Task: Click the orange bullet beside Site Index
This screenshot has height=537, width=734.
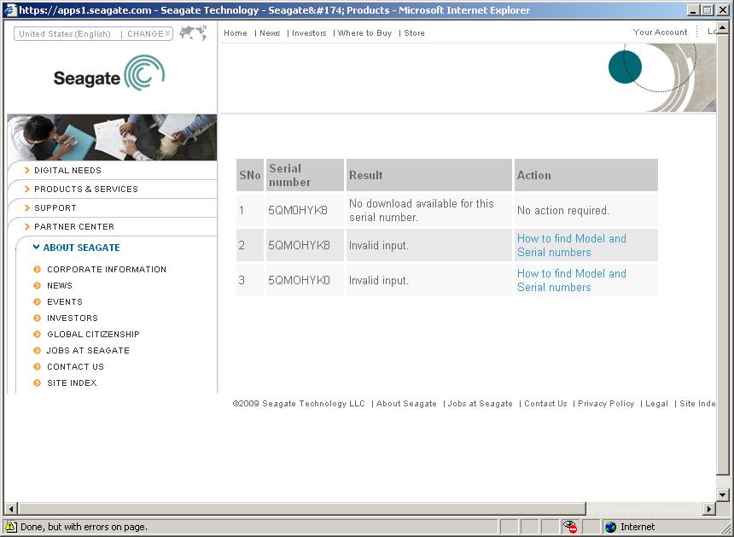Action: click(37, 383)
